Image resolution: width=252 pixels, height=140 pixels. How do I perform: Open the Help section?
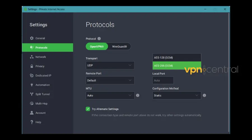click(48, 122)
